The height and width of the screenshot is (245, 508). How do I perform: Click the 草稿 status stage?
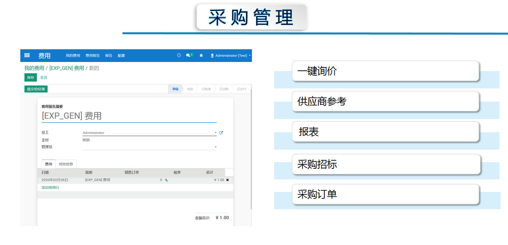point(175,89)
